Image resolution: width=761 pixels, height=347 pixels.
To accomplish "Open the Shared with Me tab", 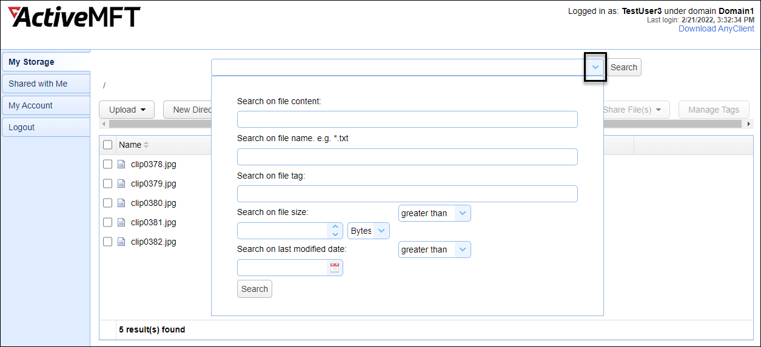I will point(46,84).
